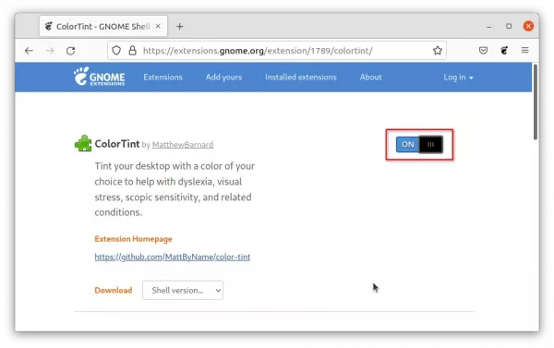Open tracking protection shield info
The width and height of the screenshot is (554, 348).
116,51
